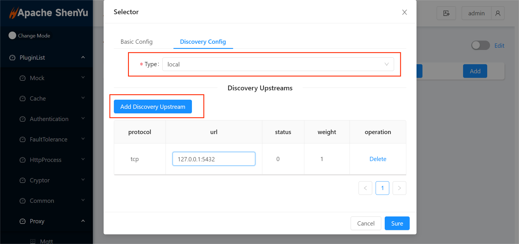
Task: Close the Selector dialog with X
Action: [404, 12]
